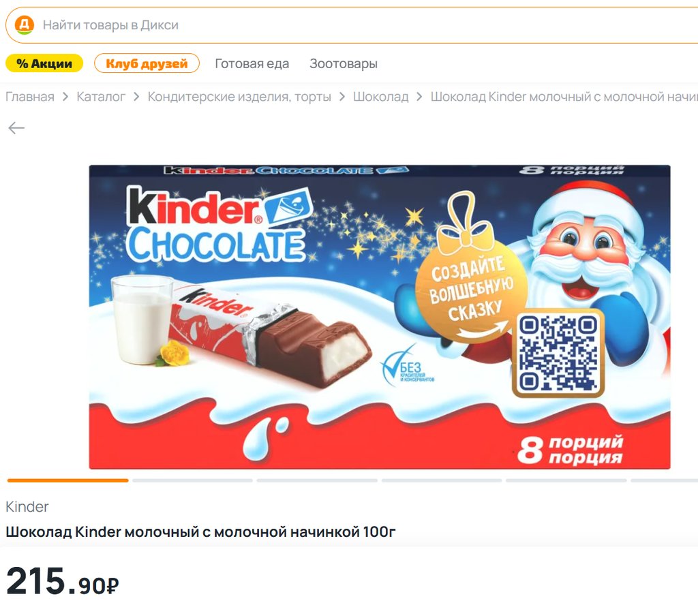This screenshot has width=698, height=603.
Task: Click the chevron after the 'Главная' breadcrumb
Action: point(65,97)
